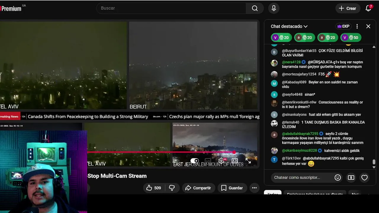
Task: Switch player to theater mode
Action: 235,161
